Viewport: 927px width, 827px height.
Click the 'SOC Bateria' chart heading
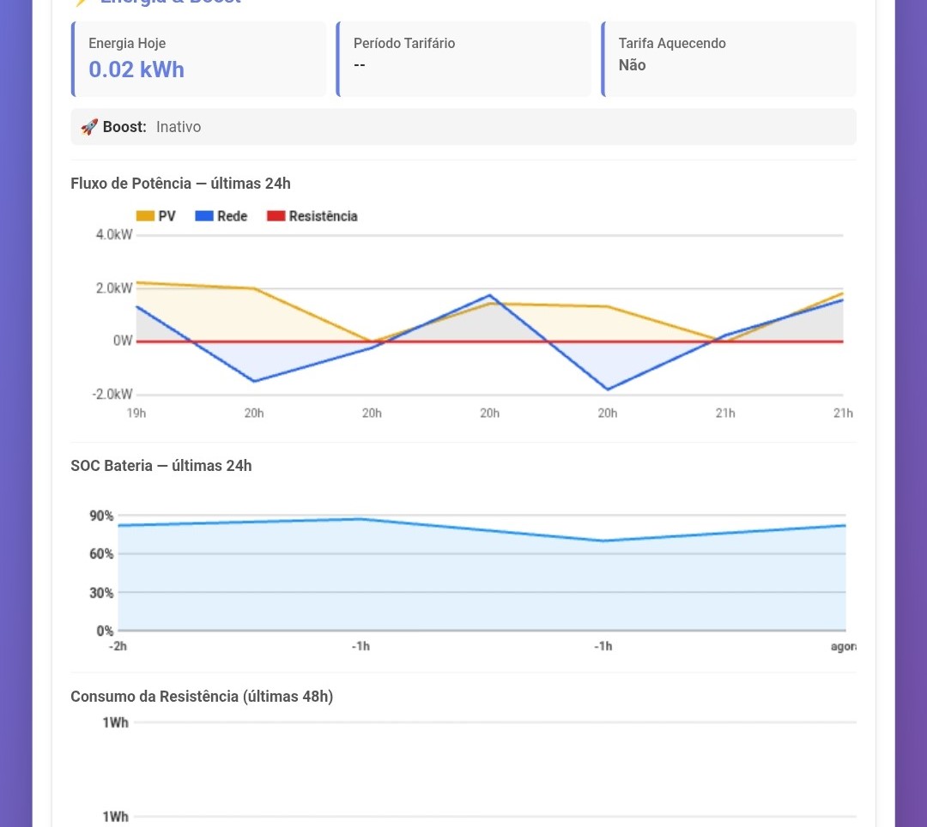(161, 466)
